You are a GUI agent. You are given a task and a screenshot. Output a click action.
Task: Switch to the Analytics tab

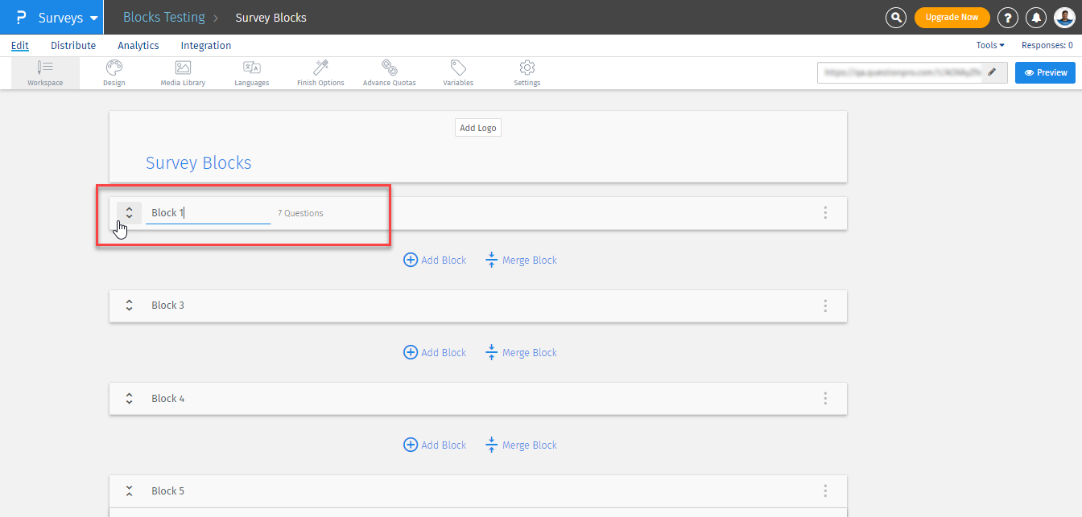click(x=138, y=46)
